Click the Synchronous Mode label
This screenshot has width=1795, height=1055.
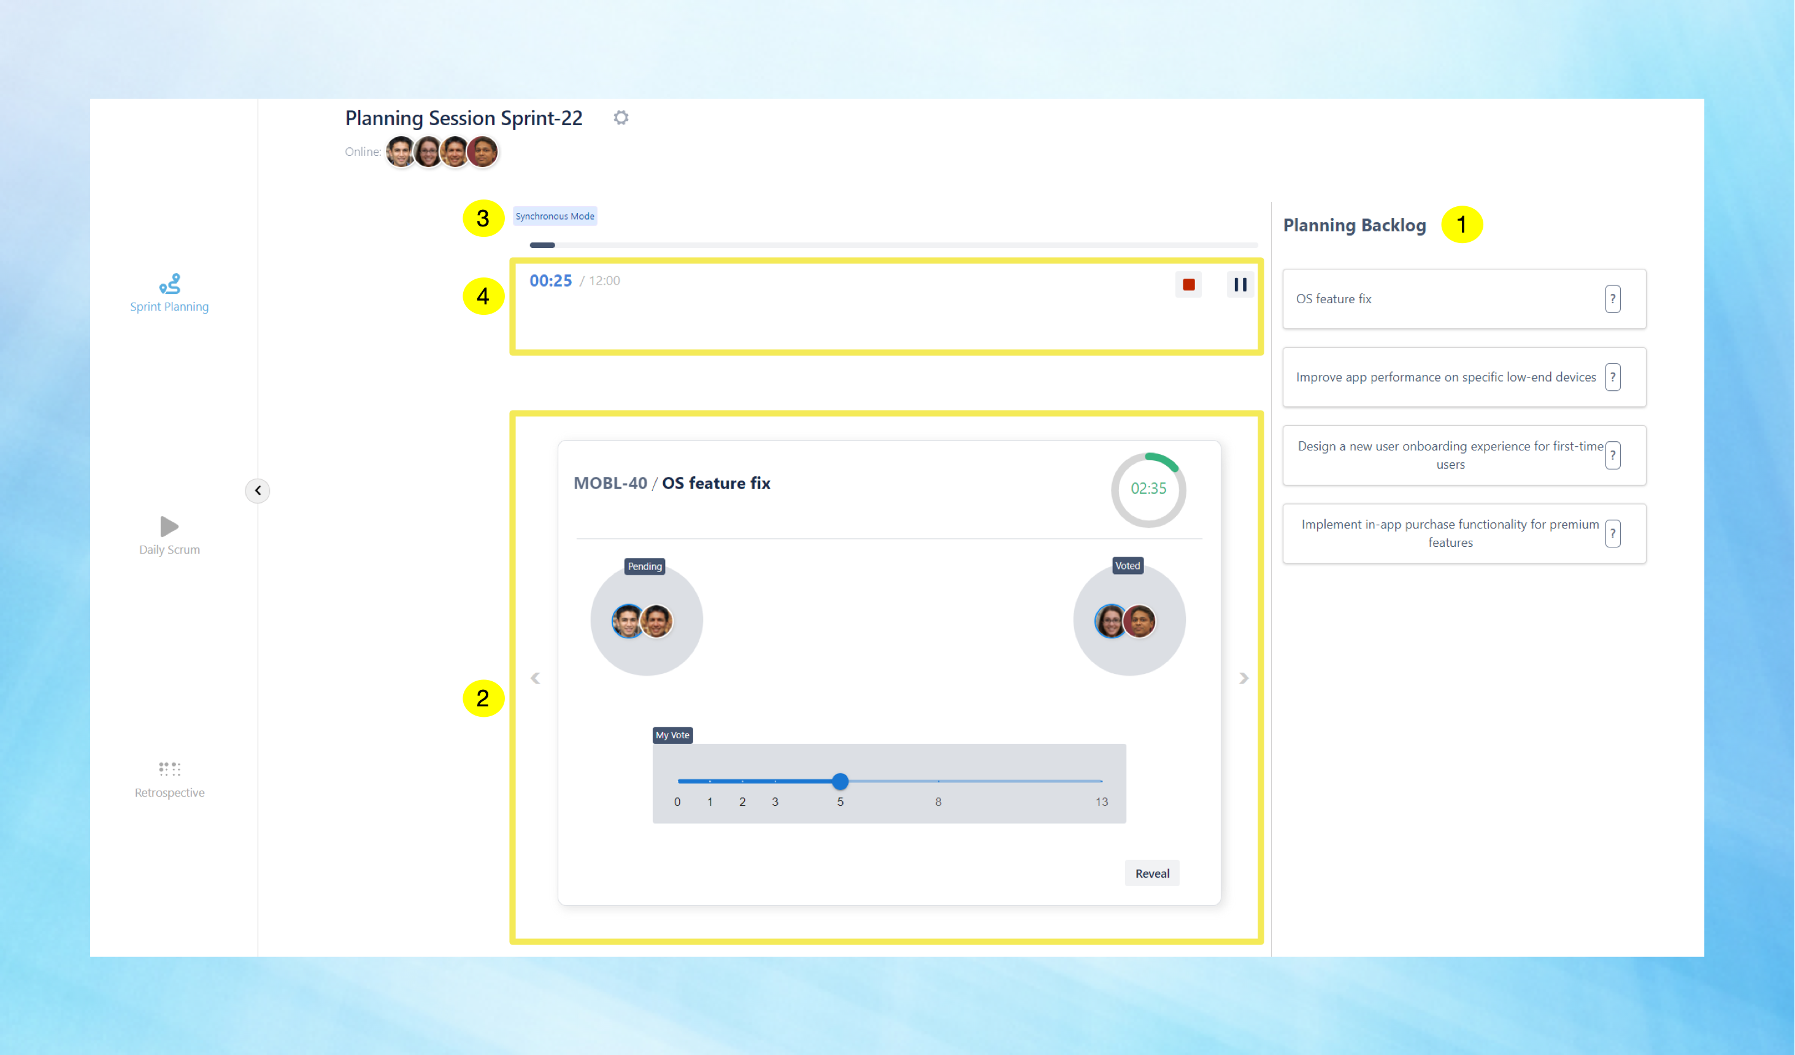[x=555, y=216]
